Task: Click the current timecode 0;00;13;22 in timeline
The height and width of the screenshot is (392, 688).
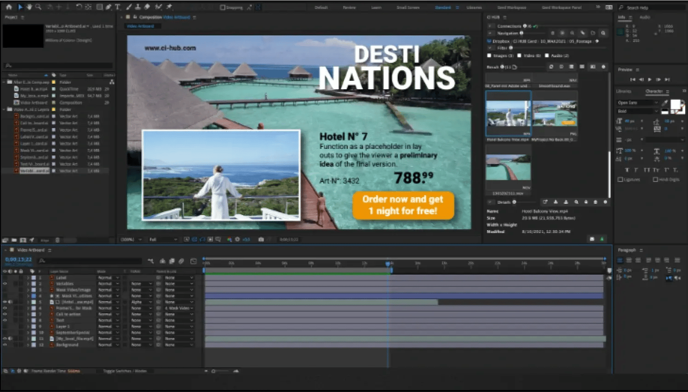Action: [x=18, y=260]
